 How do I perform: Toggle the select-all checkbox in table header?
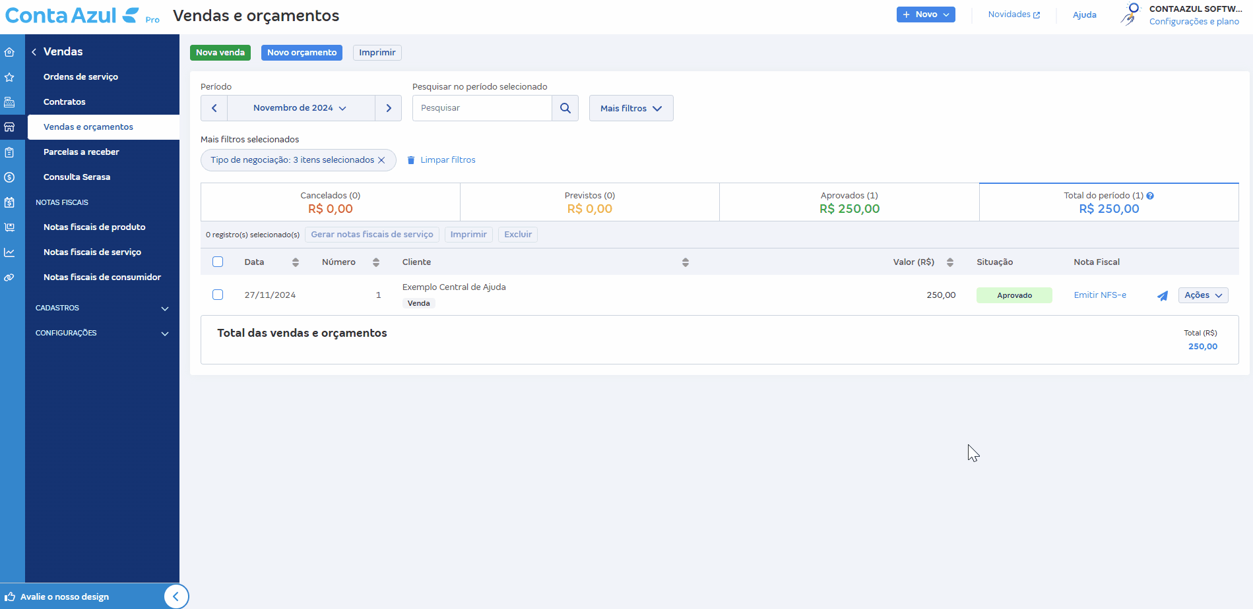tap(218, 262)
